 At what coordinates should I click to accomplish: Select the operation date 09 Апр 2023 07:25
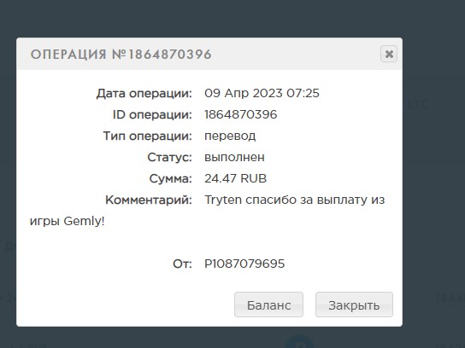click(x=262, y=93)
